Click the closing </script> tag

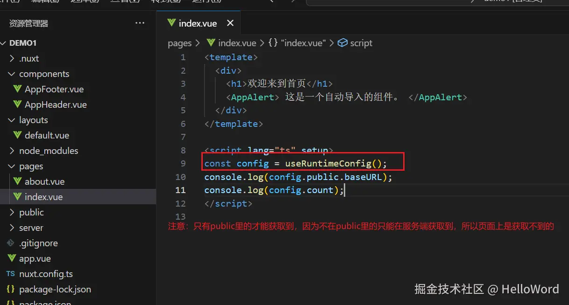click(228, 204)
